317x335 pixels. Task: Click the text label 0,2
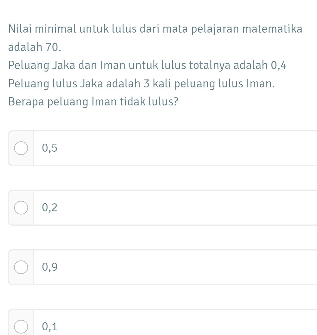[x=49, y=207]
